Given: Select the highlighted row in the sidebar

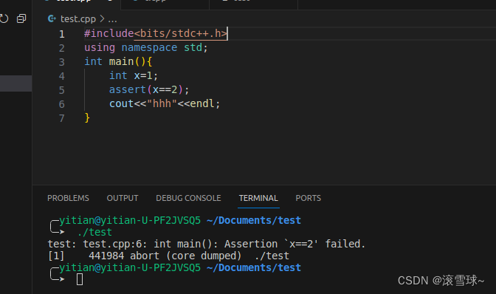Looking at the screenshot, I should click(15, 83).
